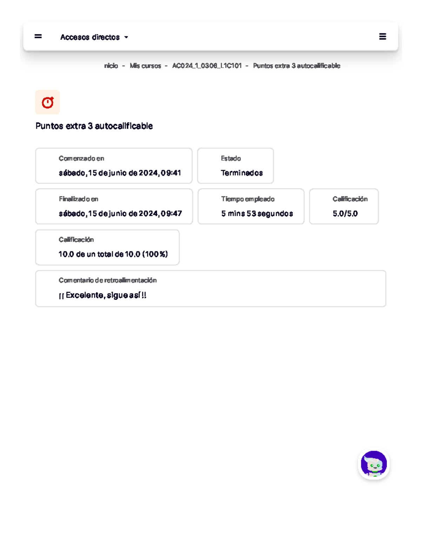Click the Estado label
421x545 pixels.
pyautogui.click(x=231, y=158)
